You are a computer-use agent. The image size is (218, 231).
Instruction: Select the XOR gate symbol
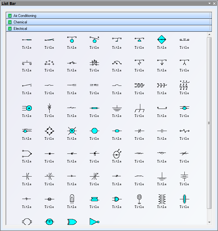[72, 221]
